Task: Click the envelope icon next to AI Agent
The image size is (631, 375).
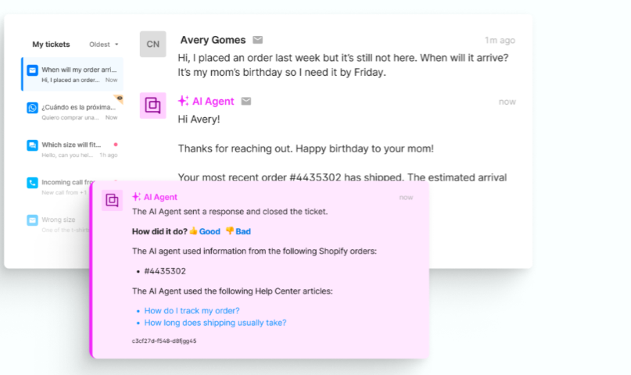Action: pyautogui.click(x=246, y=102)
